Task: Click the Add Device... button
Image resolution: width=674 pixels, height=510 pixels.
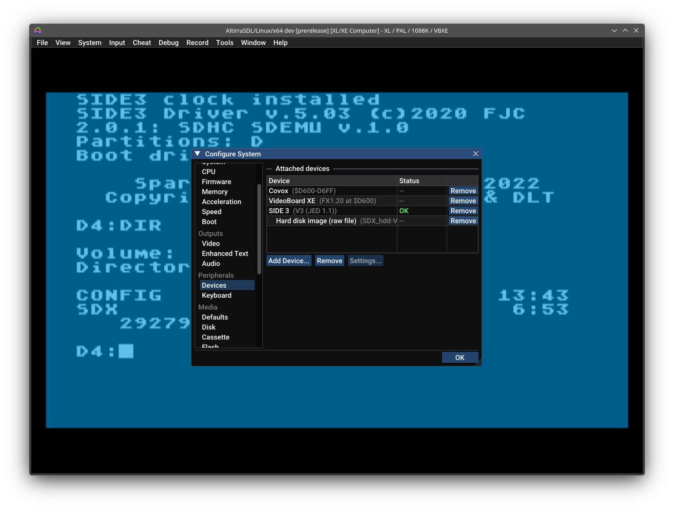Action: point(289,261)
